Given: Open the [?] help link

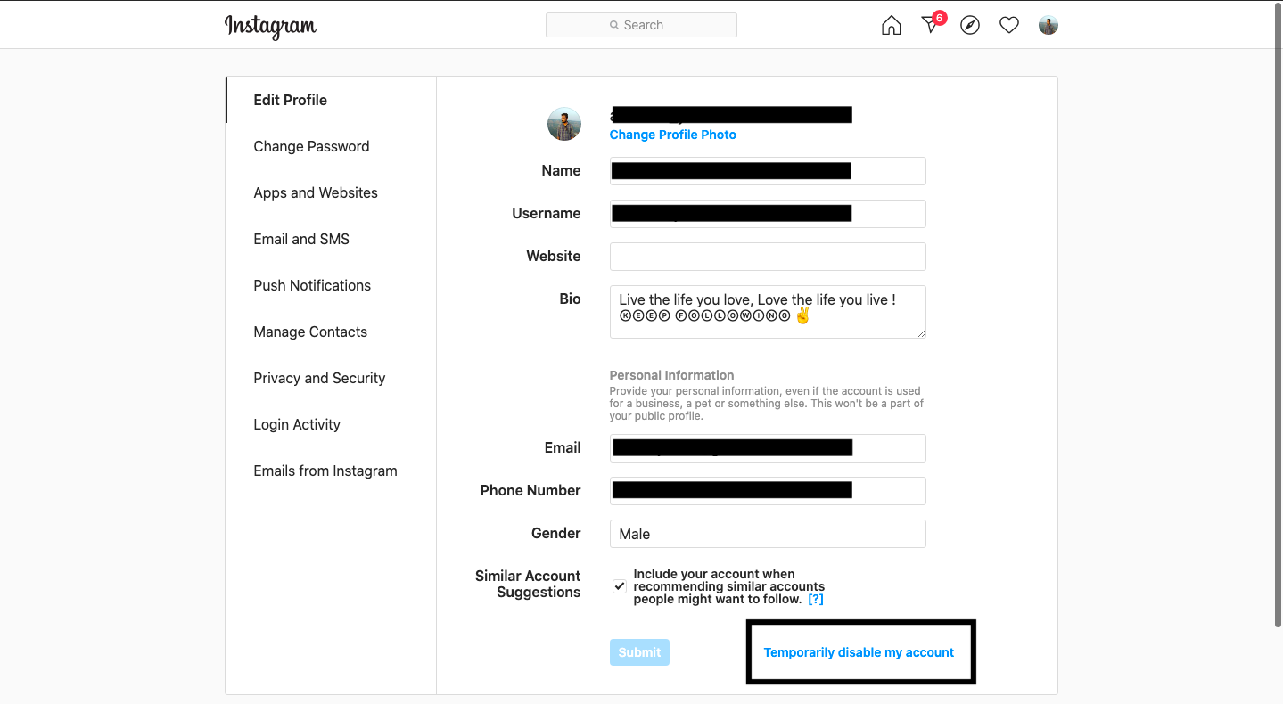Looking at the screenshot, I should (x=816, y=599).
